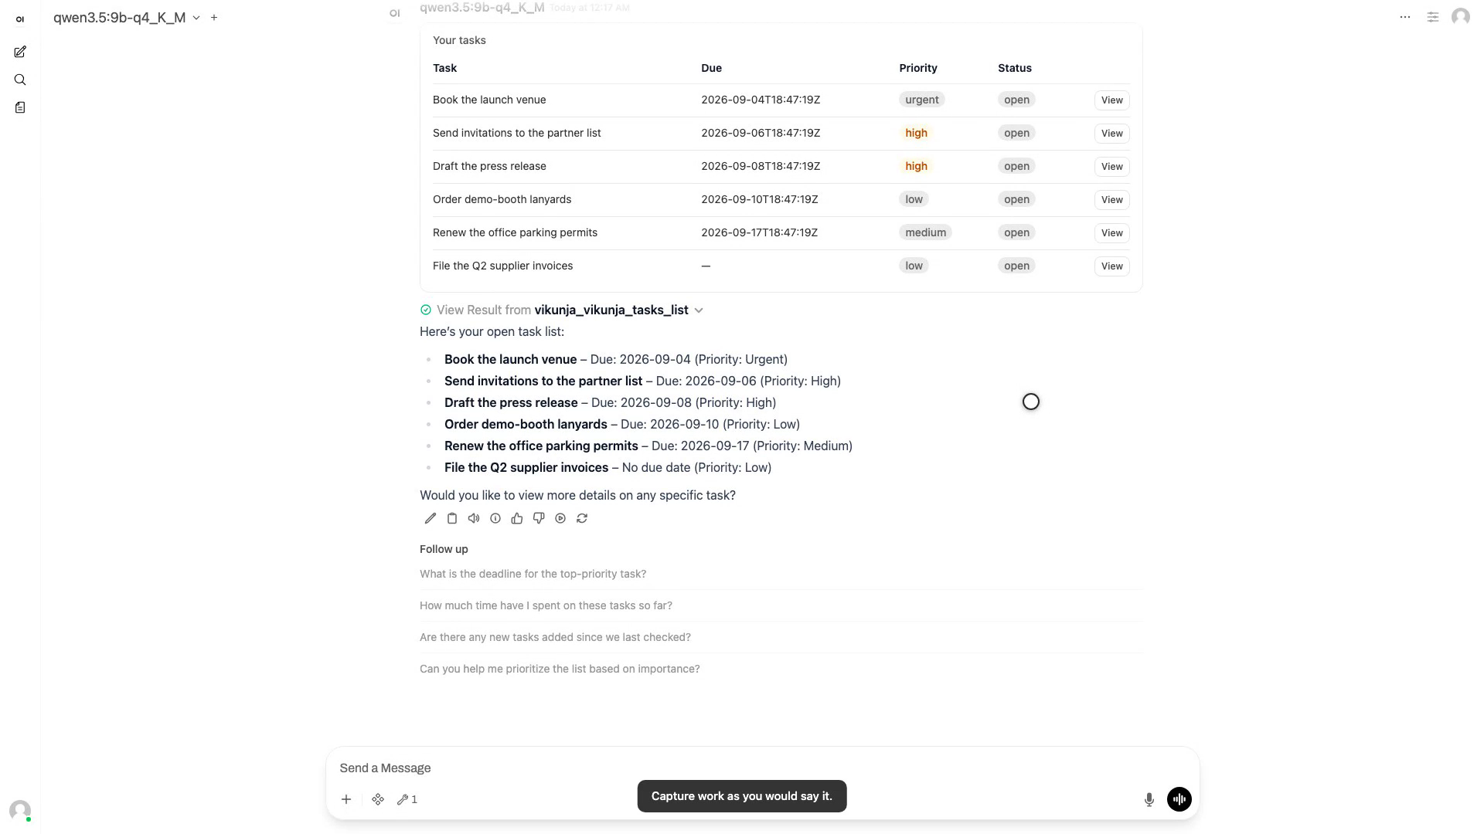Viewport: 1484px width, 834px height.
Task: Open search from the left sidebar
Action: (x=20, y=80)
